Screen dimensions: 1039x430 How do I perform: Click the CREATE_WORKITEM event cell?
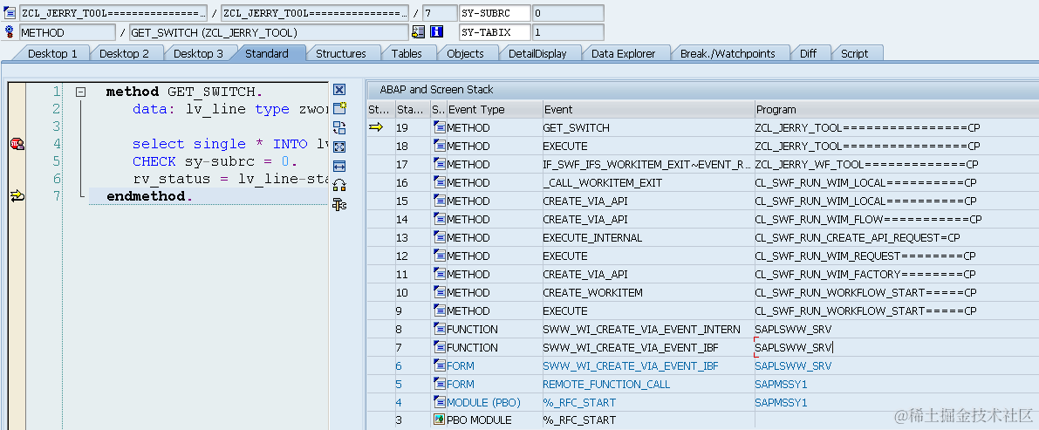click(x=648, y=292)
